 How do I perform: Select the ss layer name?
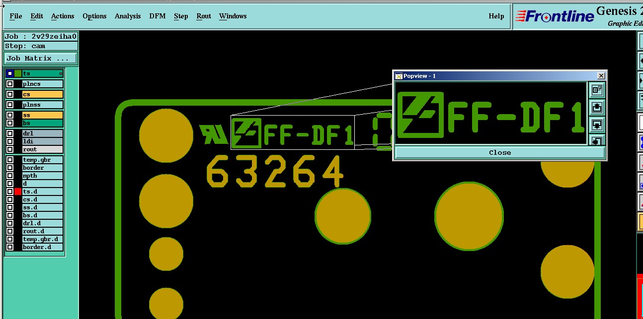coord(43,115)
